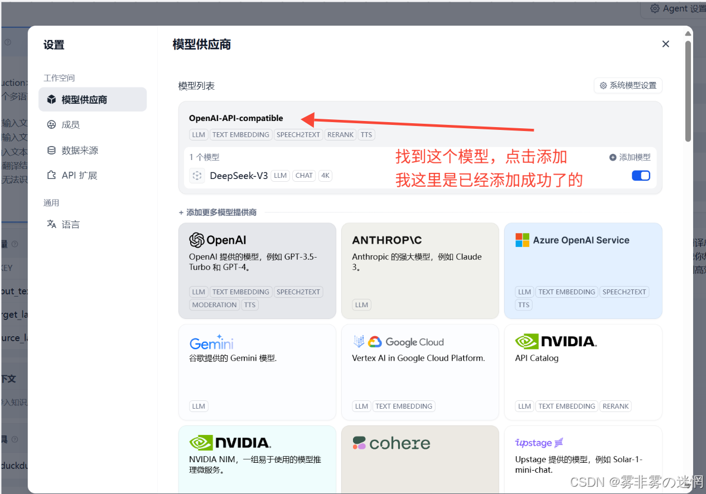Expand the 1 个模型 list header
The width and height of the screenshot is (706, 494).
[204, 157]
